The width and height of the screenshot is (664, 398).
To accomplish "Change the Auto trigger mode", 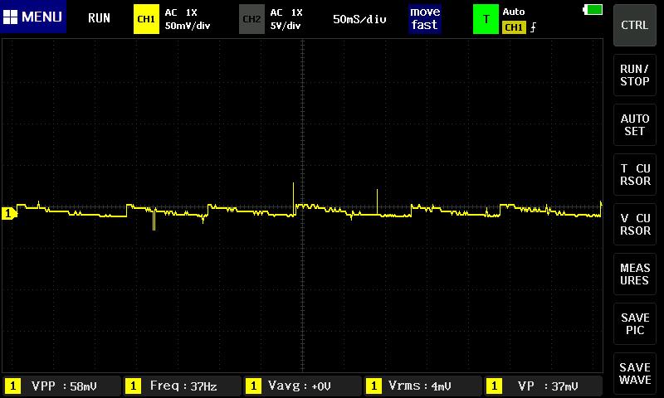I will pyautogui.click(x=514, y=12).
